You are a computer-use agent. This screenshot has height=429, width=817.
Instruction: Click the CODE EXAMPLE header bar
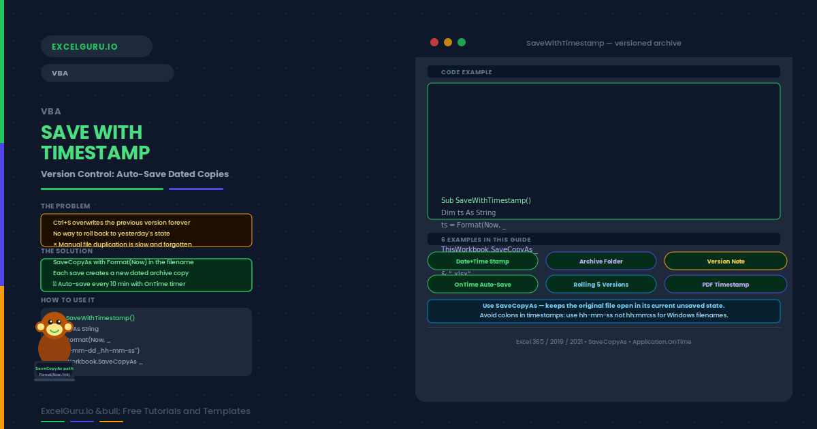coord(604,71)
